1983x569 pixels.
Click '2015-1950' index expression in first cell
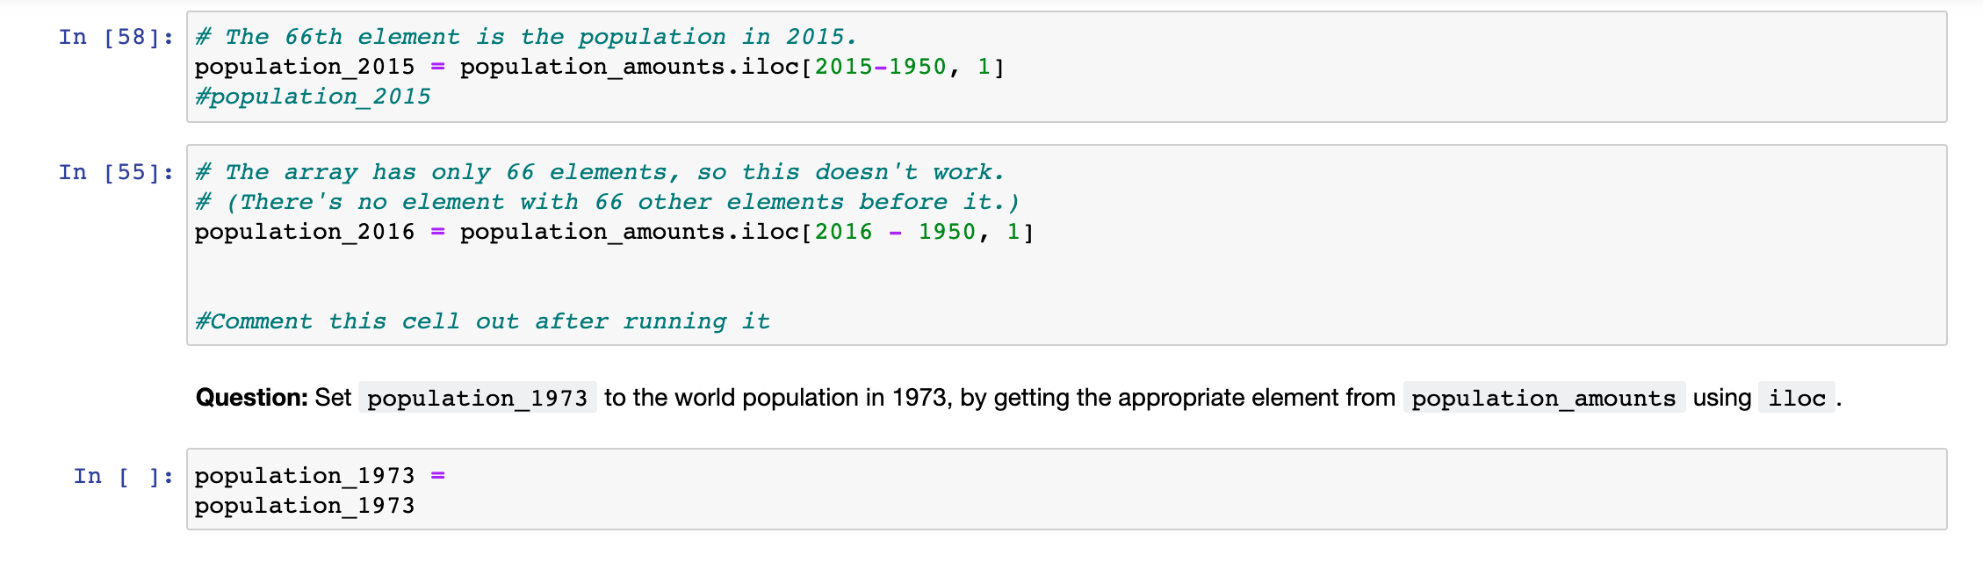[881, 67]
